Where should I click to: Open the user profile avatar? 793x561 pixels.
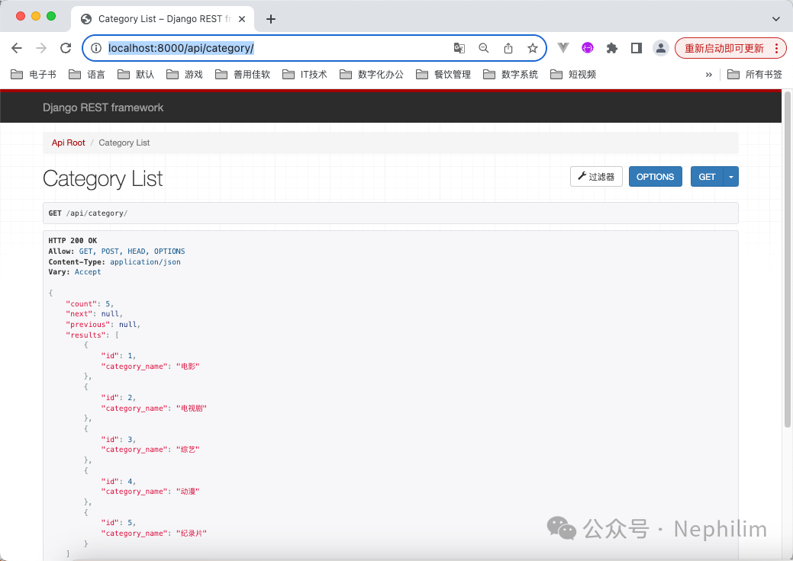[660, 48]
